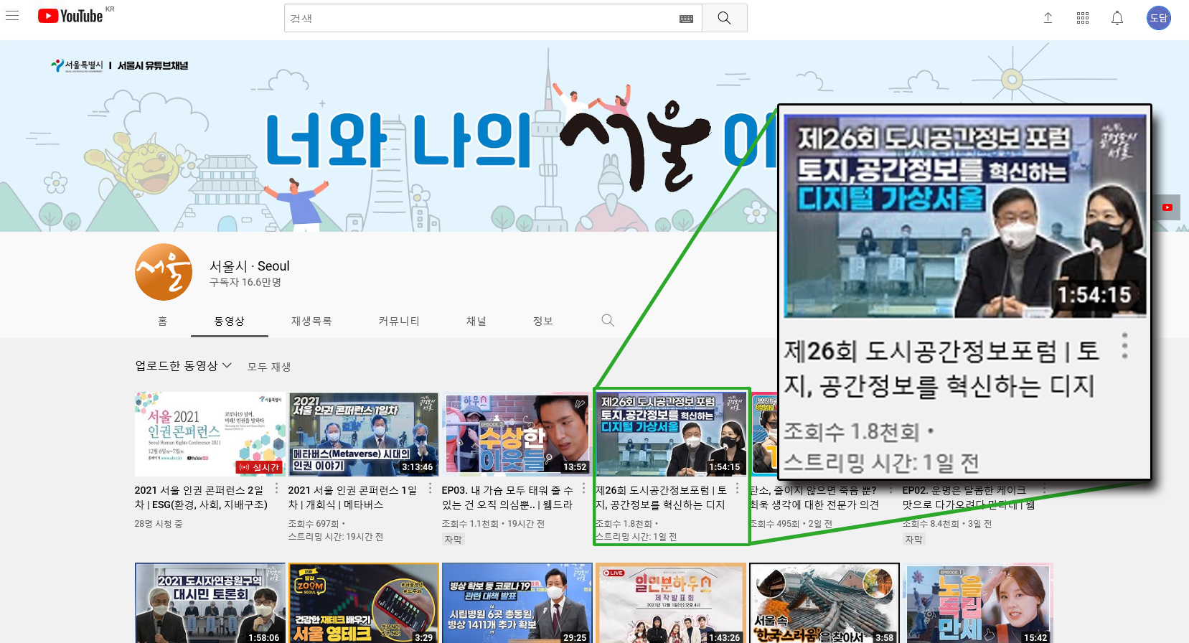Open the 서울 영테크 thumbnail
Viewport: 1189px width, 643px height.
click(363, 603)
